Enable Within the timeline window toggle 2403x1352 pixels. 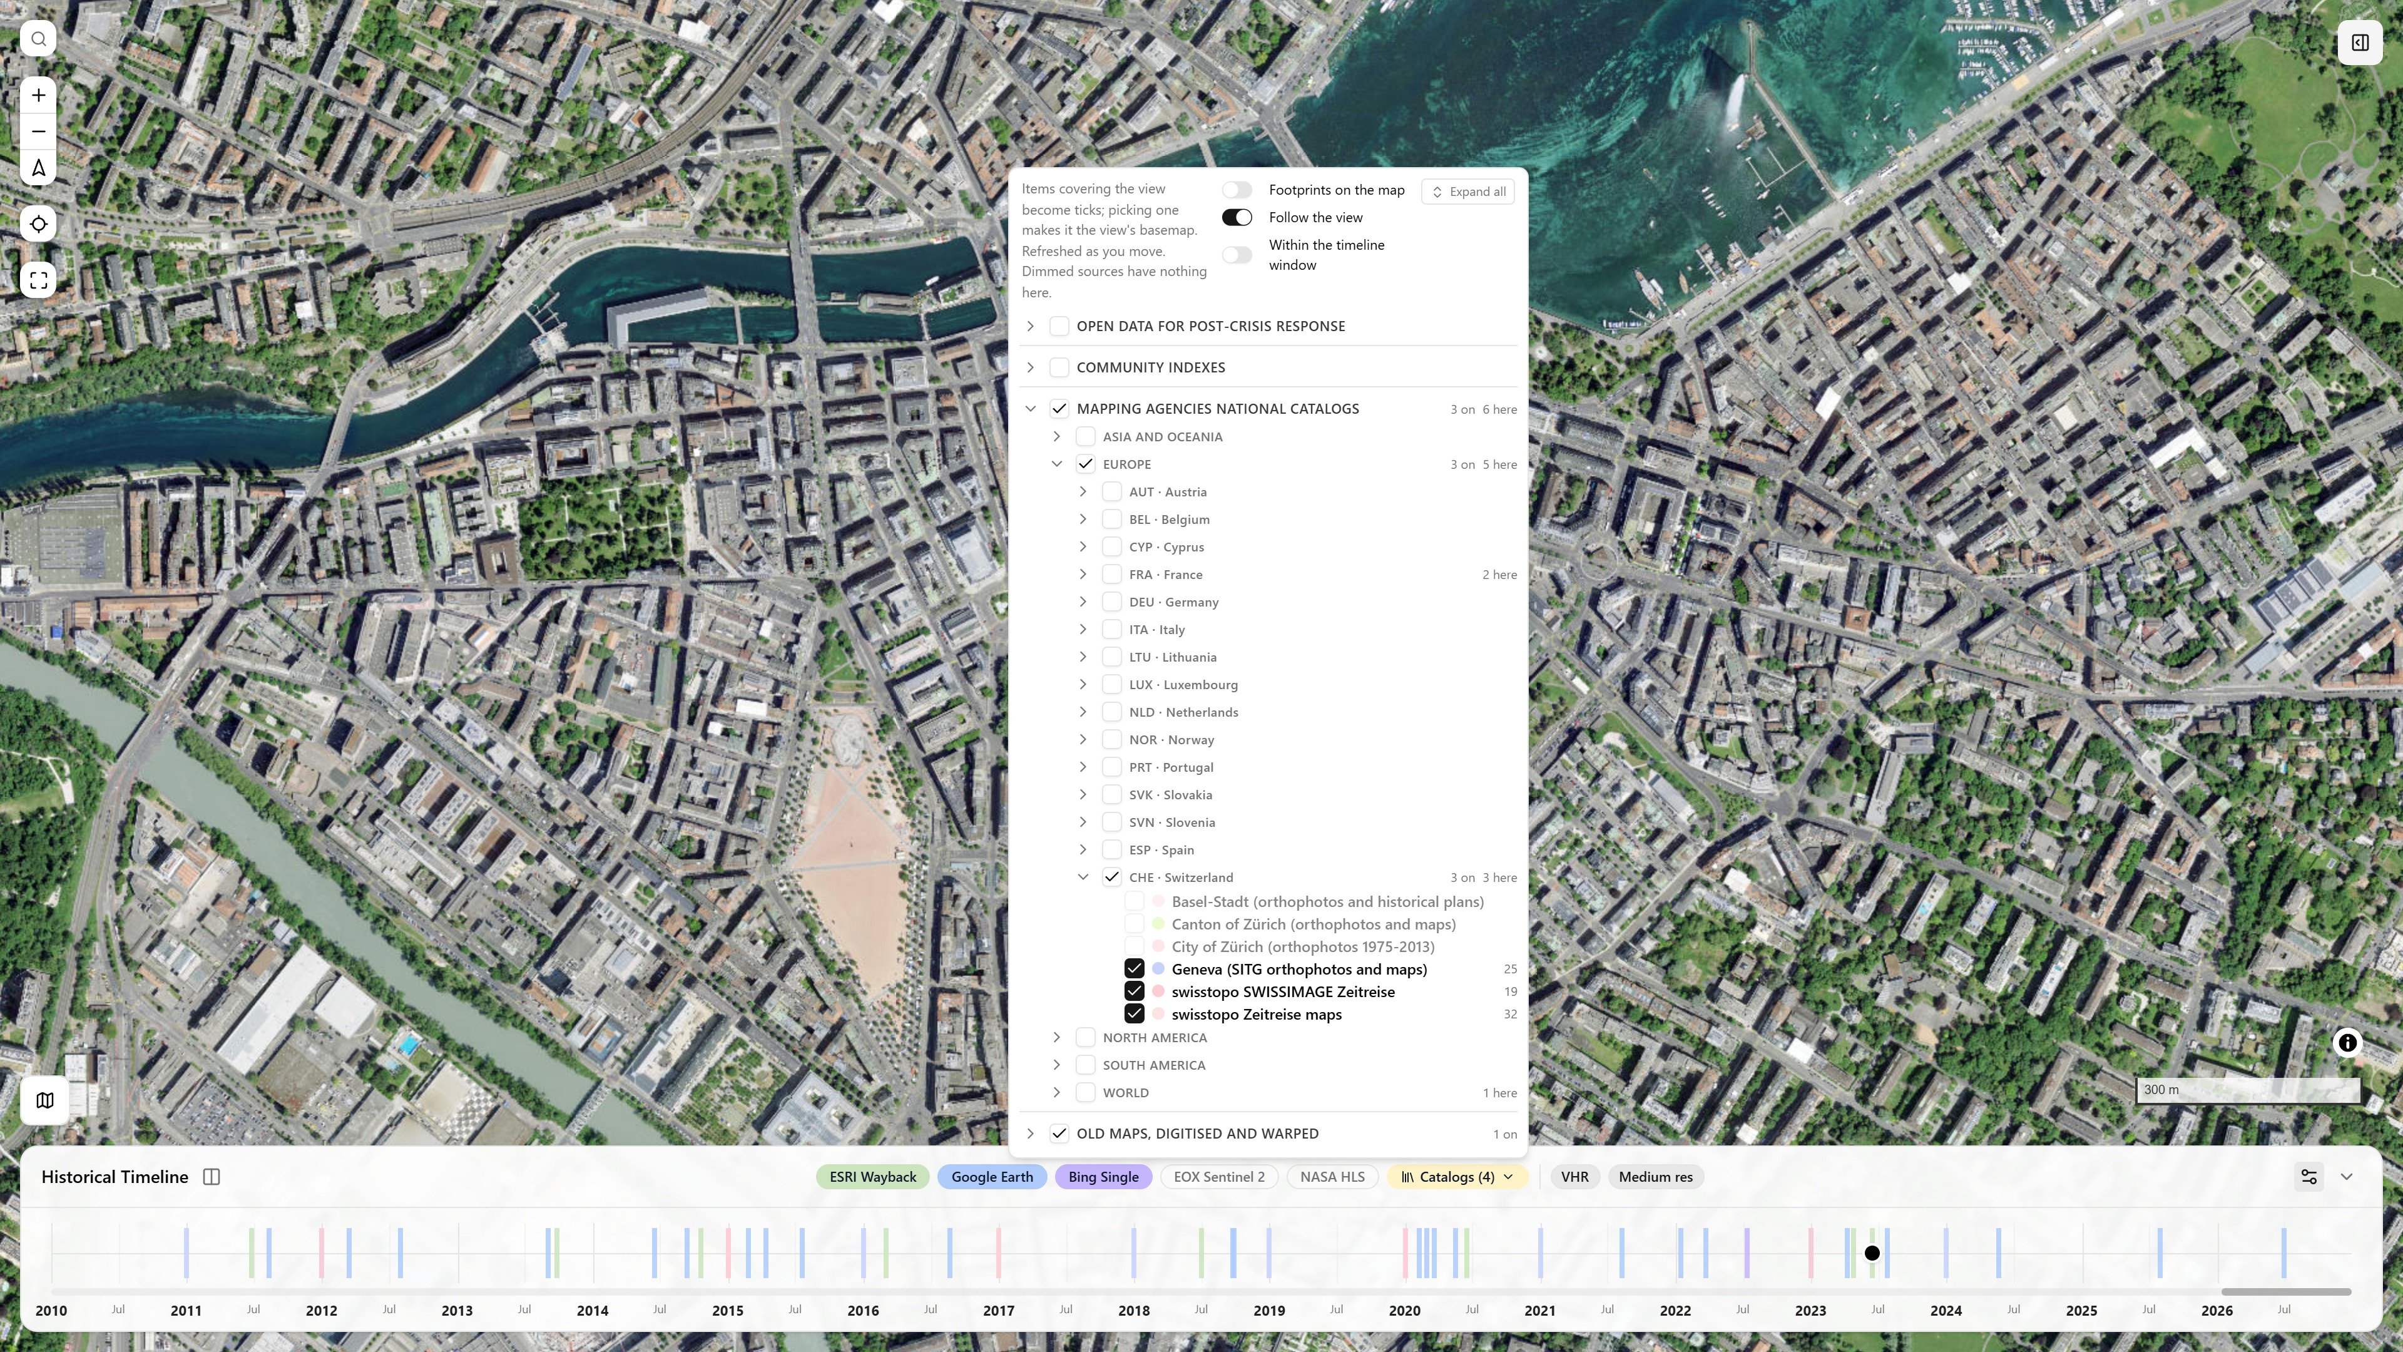tap(1237, 255)
